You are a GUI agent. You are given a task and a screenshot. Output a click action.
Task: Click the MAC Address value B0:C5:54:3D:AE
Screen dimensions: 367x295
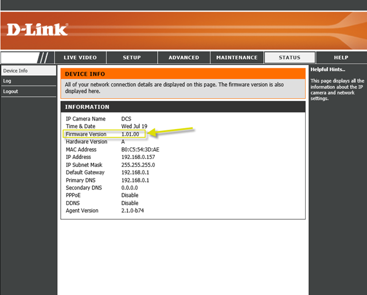140,149
